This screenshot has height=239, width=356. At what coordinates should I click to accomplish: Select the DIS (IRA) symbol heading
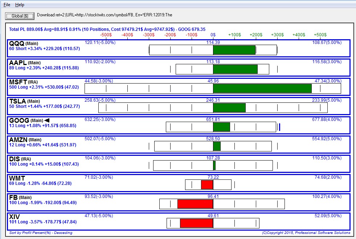pos(20,159)
